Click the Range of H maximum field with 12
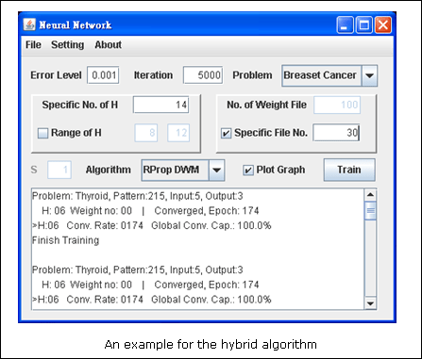This screenshot has height=359, width=422. point(178,133)
